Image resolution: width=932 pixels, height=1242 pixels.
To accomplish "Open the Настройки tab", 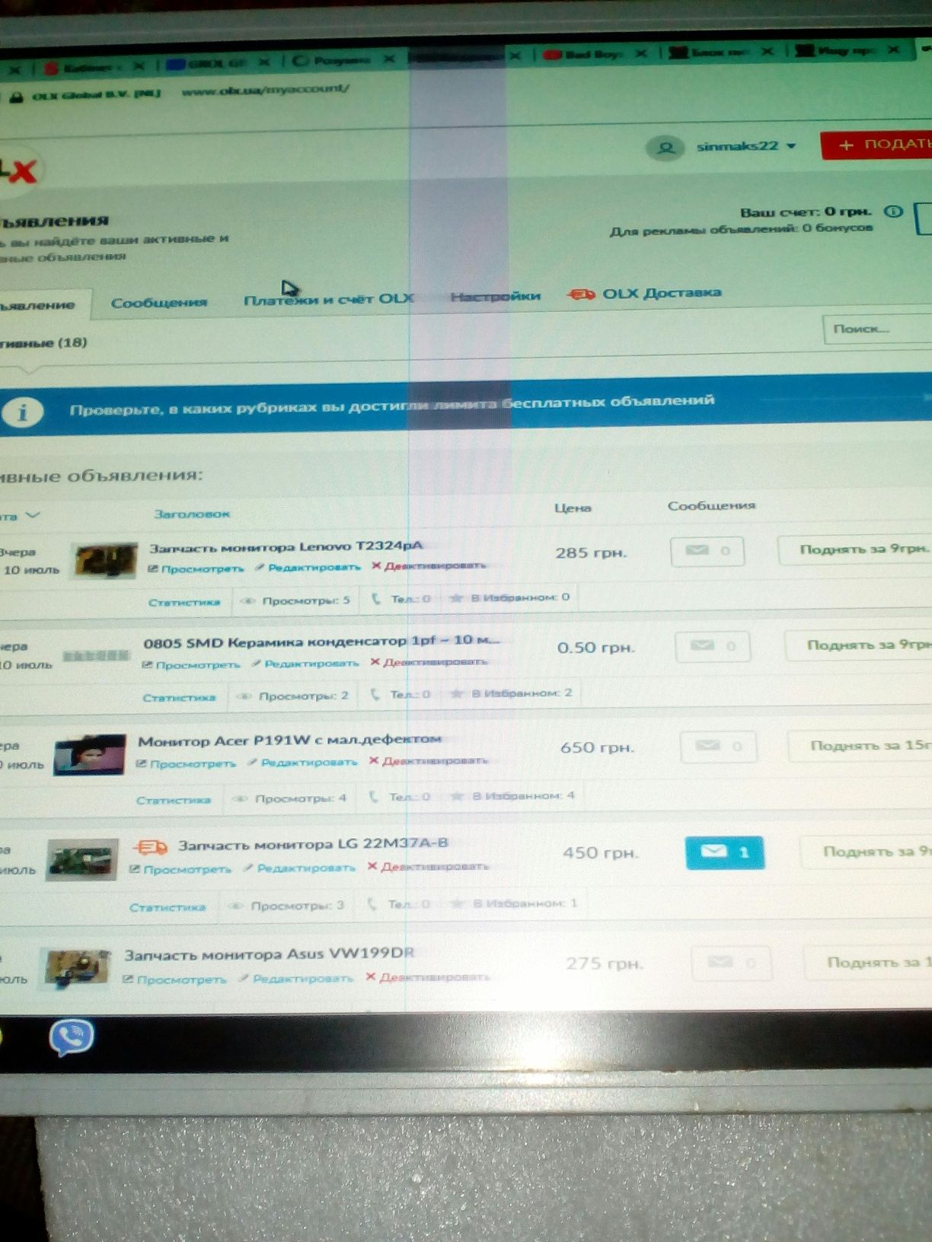I will [495, 296].
